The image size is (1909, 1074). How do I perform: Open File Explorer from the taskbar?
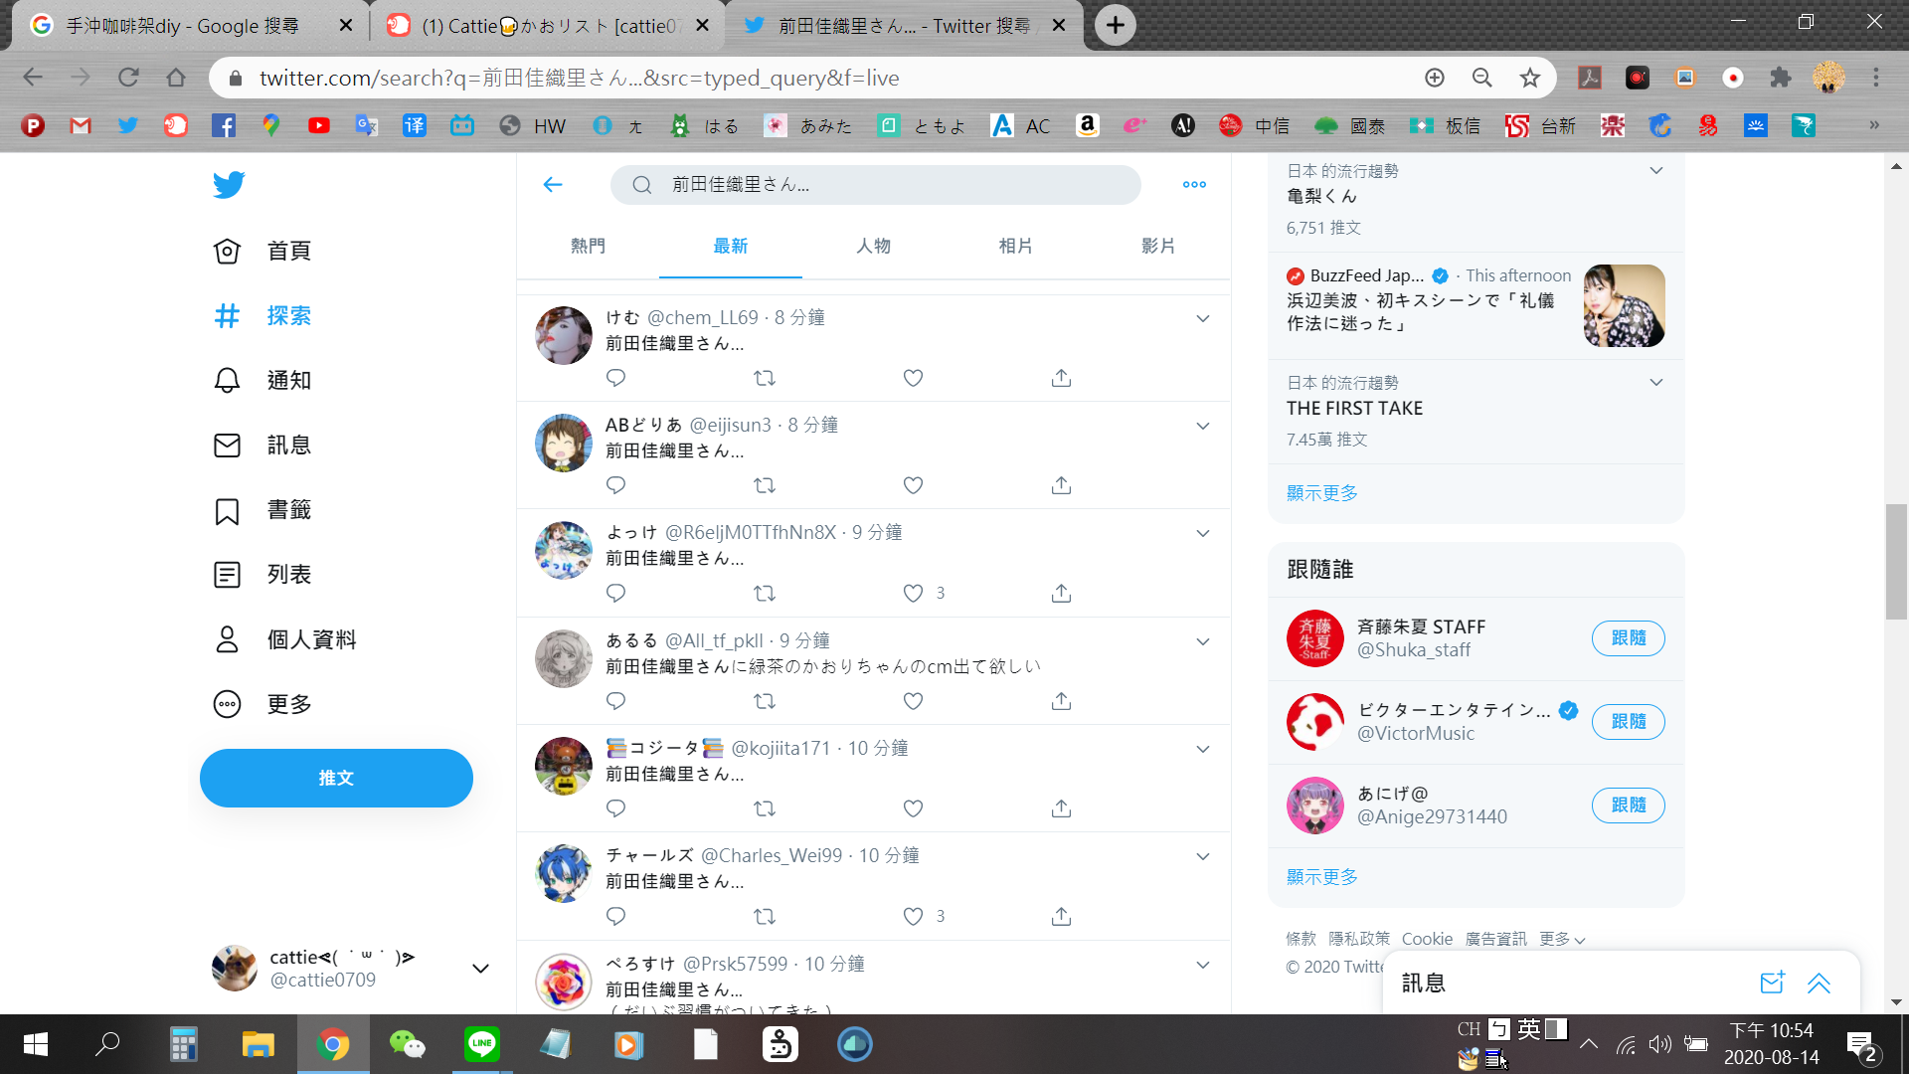(258, 1044)
